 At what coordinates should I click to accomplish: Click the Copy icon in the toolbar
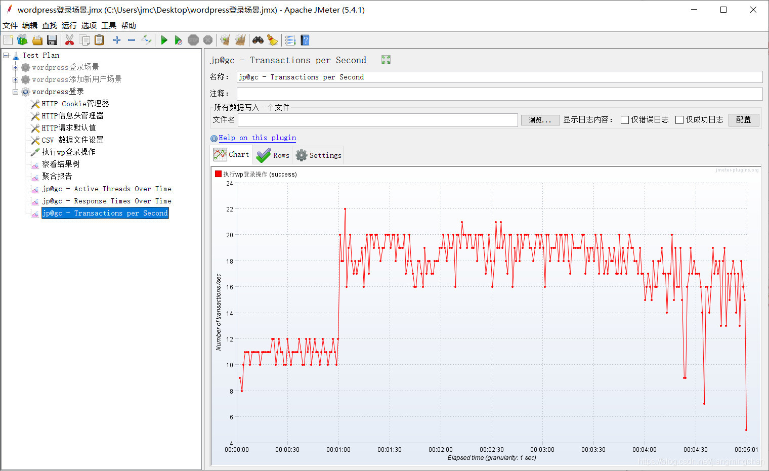click(x=84, y=40)
